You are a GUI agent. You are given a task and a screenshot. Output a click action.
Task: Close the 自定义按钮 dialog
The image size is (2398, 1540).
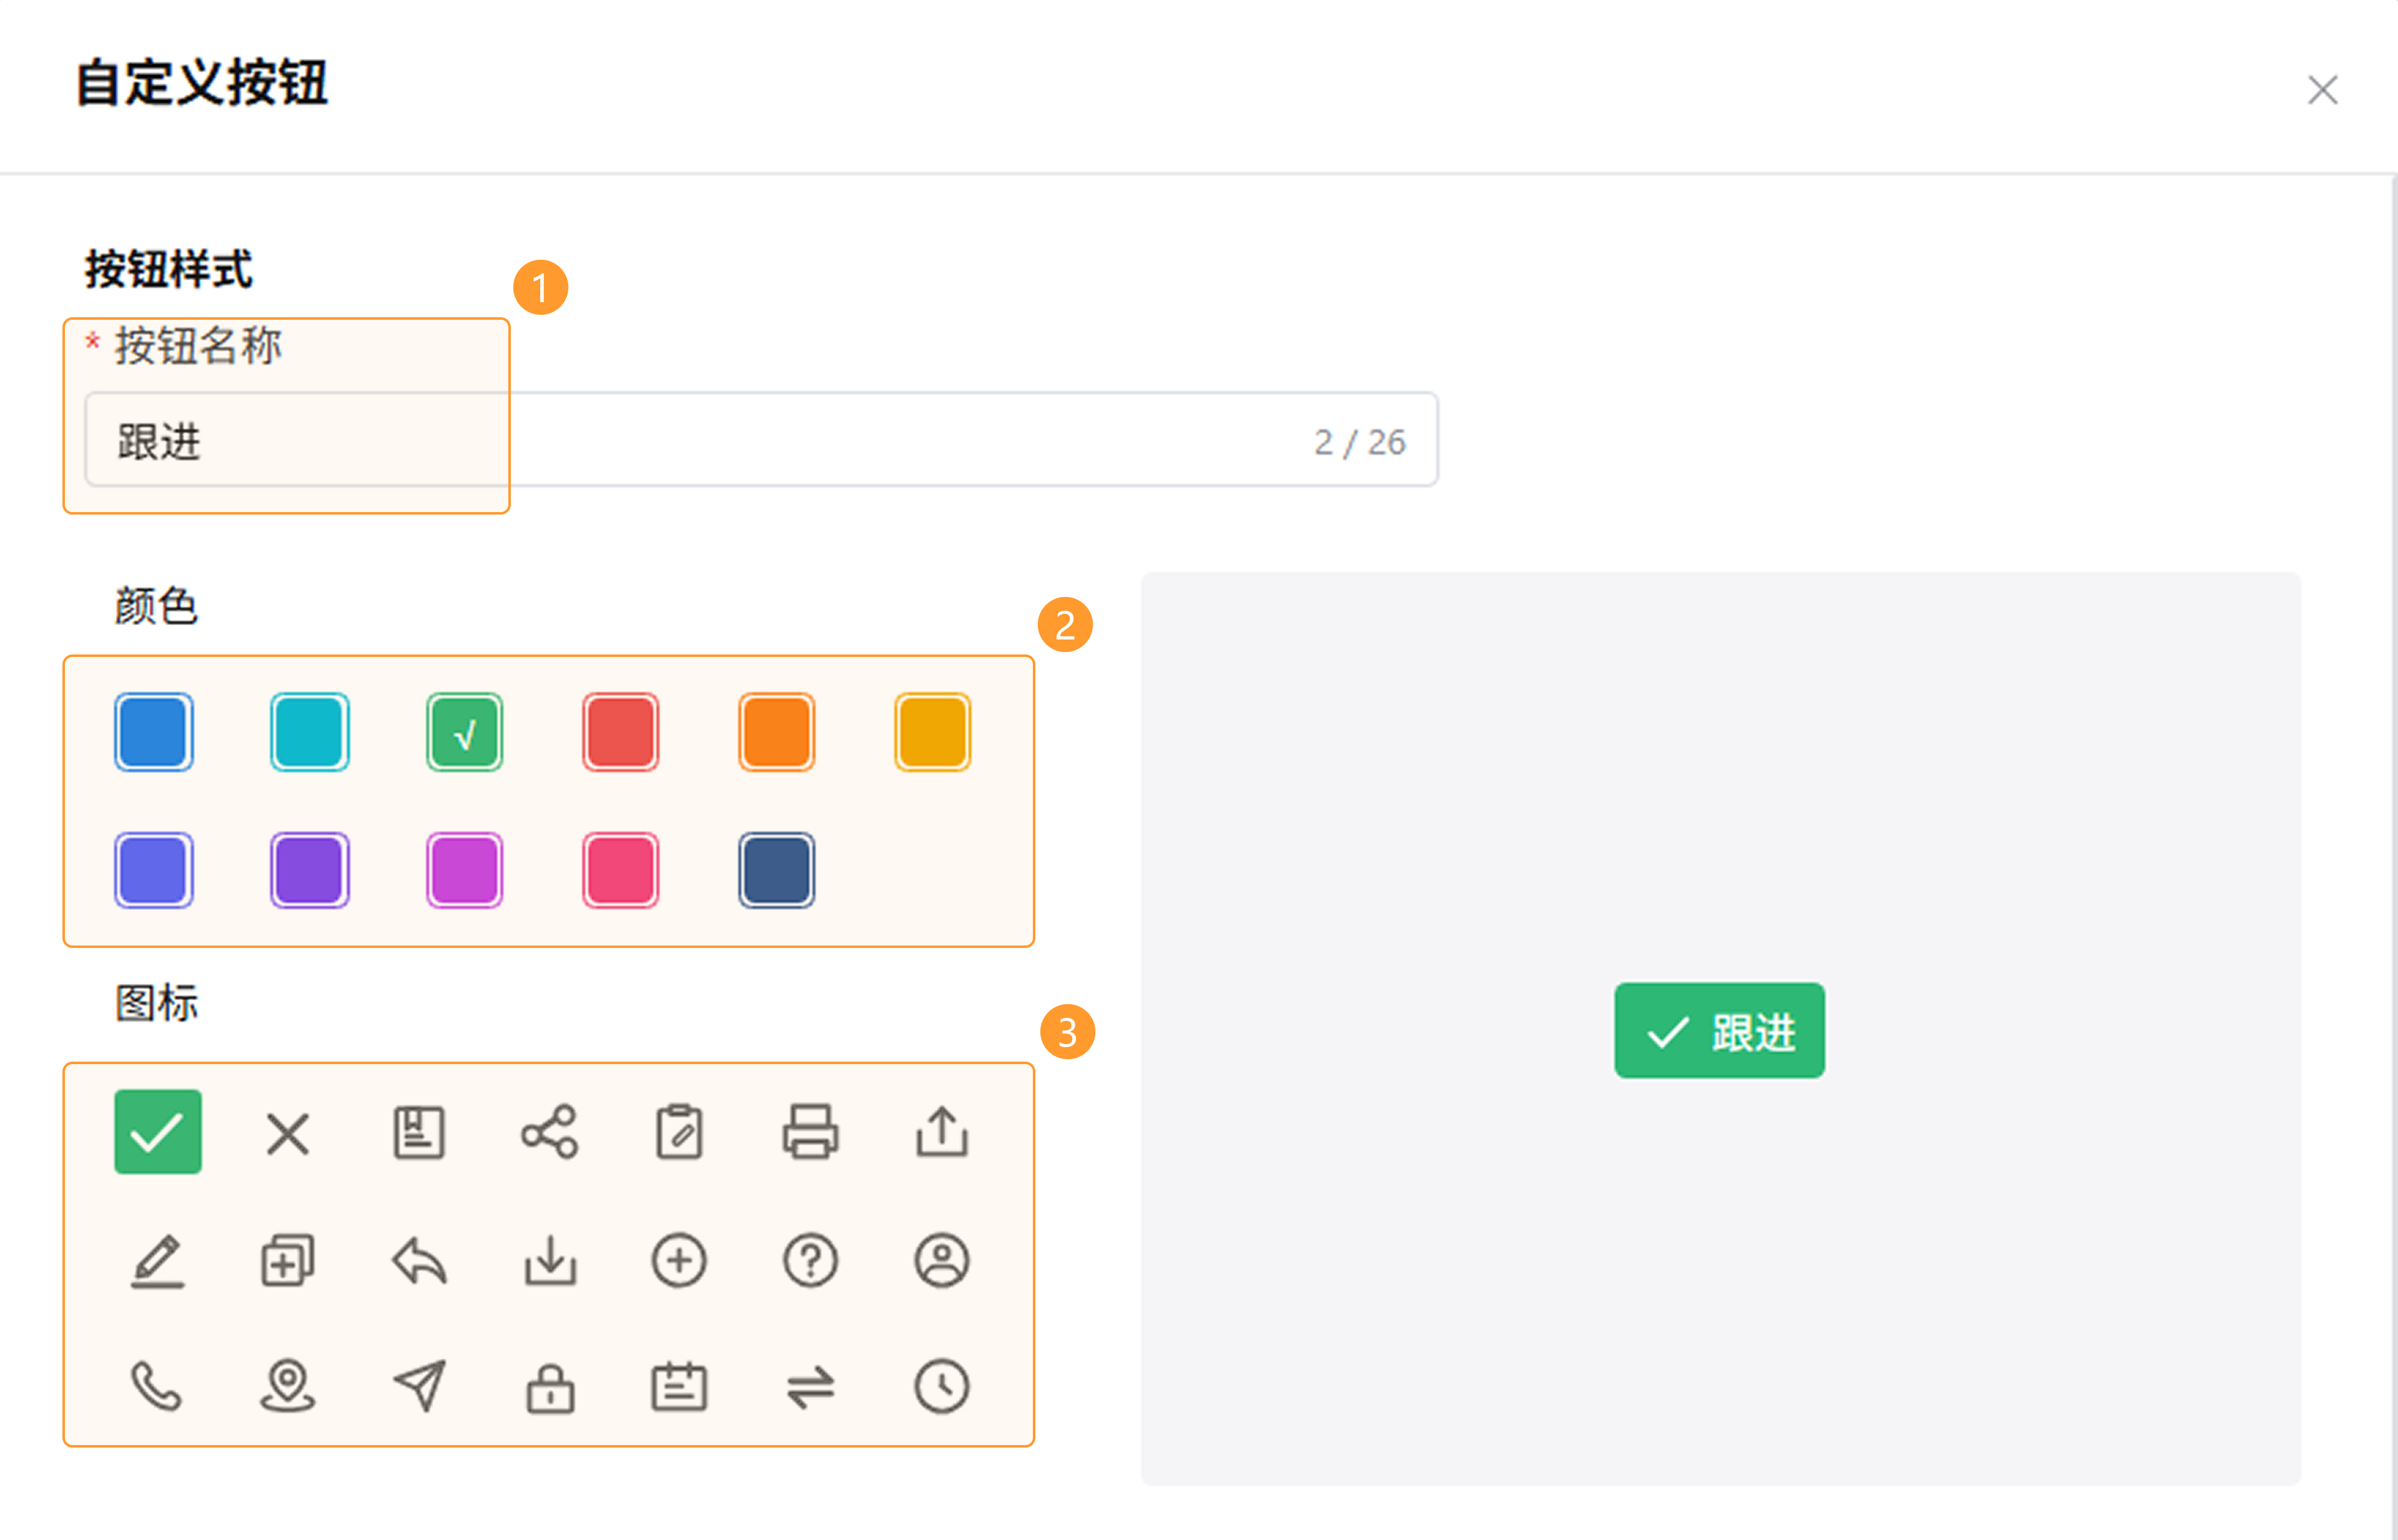[x=2322, y=90]
